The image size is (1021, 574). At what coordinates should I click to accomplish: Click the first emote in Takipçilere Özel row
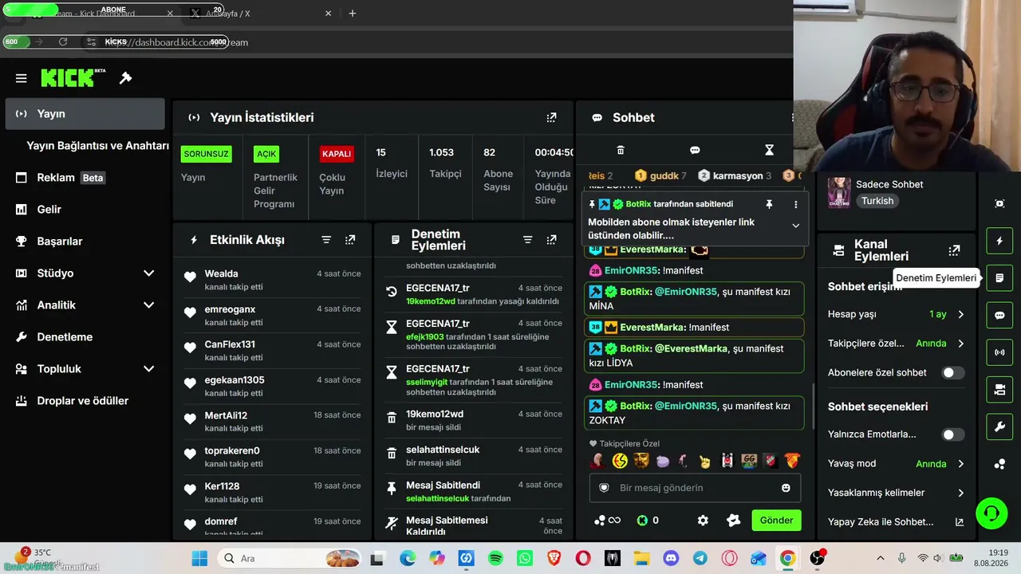click(597, 461)
